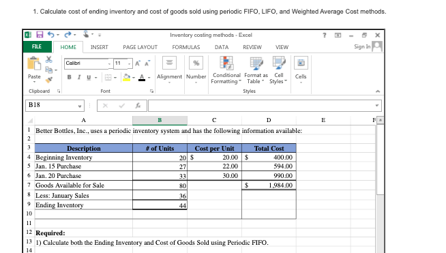Click the Cut scissors icon

click(x=49, y=59)
